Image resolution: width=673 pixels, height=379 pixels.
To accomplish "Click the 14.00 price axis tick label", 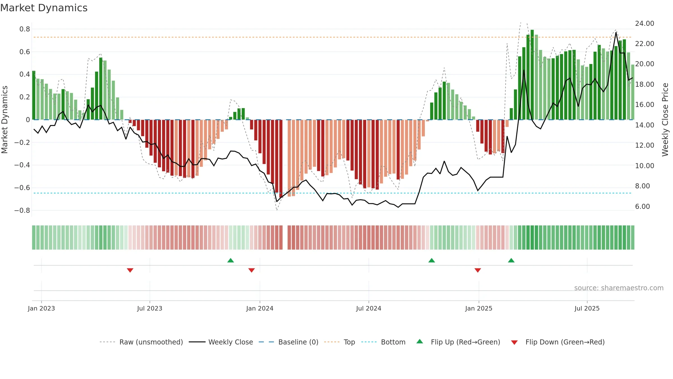I will [645, 125].
